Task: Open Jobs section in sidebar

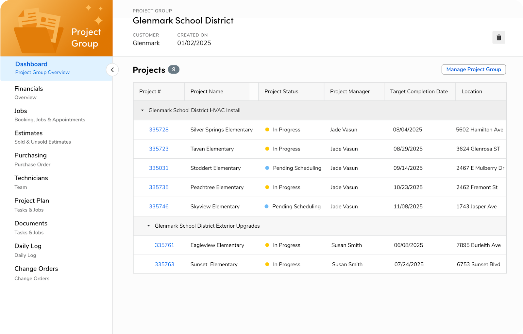Action: coord(50,115)
